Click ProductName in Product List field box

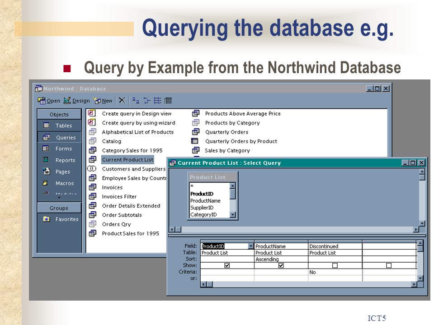(205, 200)
